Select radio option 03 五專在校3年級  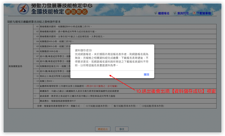(x=35, y=36)
